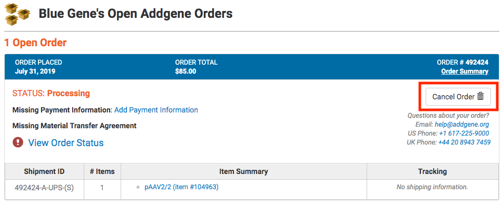Click the Shipment ID column header
This screenshot has width=502, height=205.
point(44,171)
